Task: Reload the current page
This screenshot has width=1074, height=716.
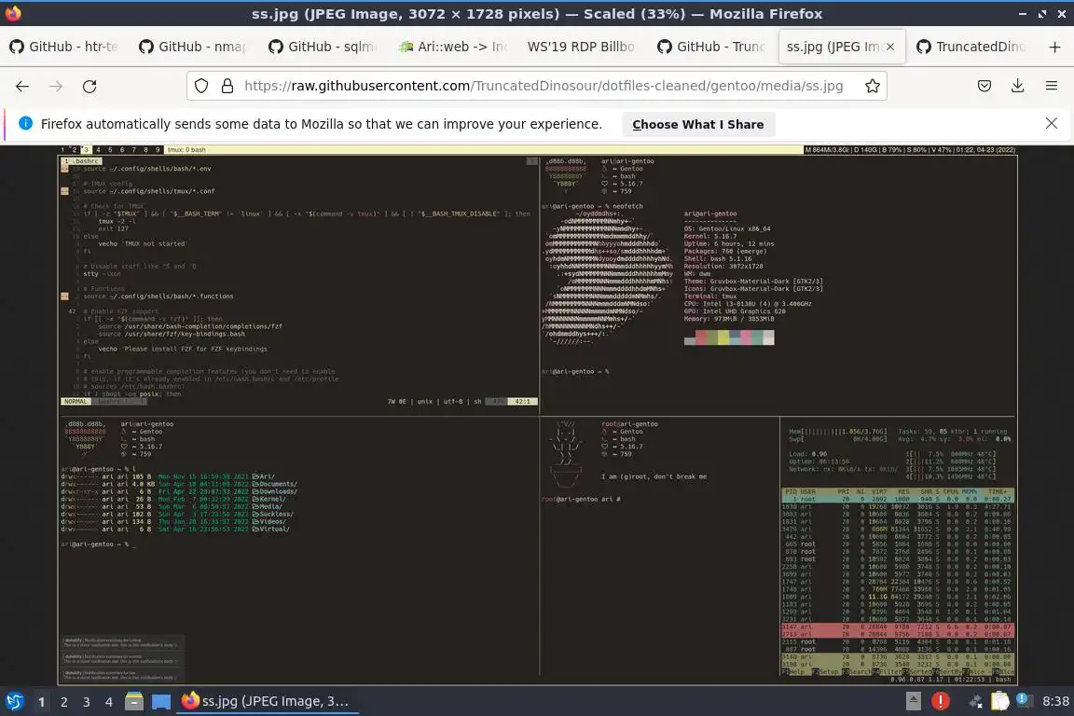Action: pyautogui.click(x=89, y=87)
